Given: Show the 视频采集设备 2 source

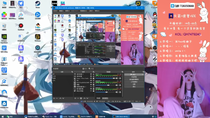Looking at the screenshot, I should pyautogui.click(x=91, y=87).
